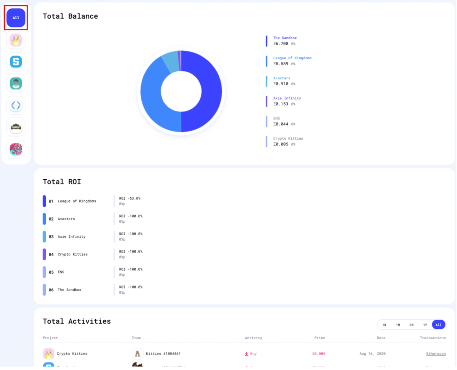Click Kitties #1004861 item name
Viewport: 457px width, 370px height.
(163, 354)
